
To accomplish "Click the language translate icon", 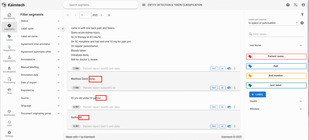I will point(296,5).
